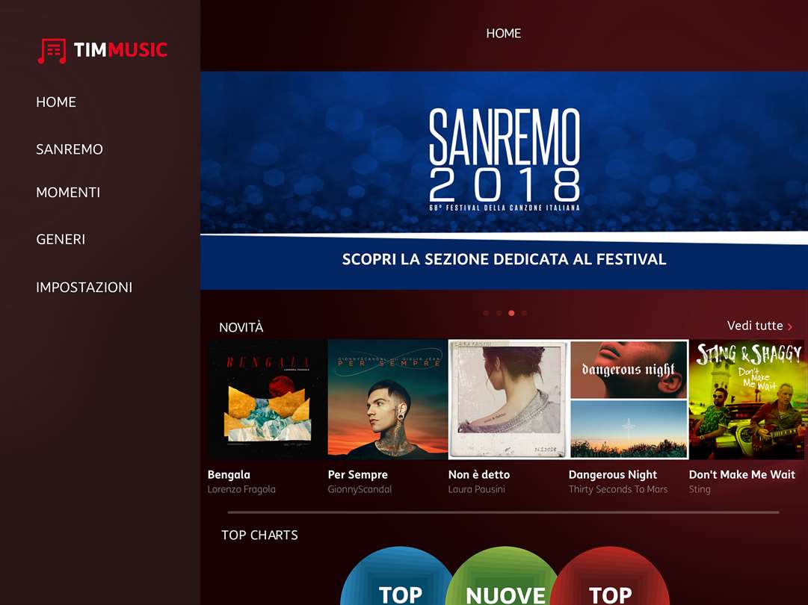
Task: Open the Per Sempre album cover
Action: (x=387, y=399)
